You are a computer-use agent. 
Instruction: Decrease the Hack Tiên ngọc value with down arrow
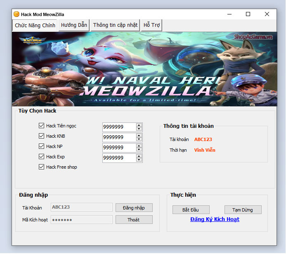point(139,129)
